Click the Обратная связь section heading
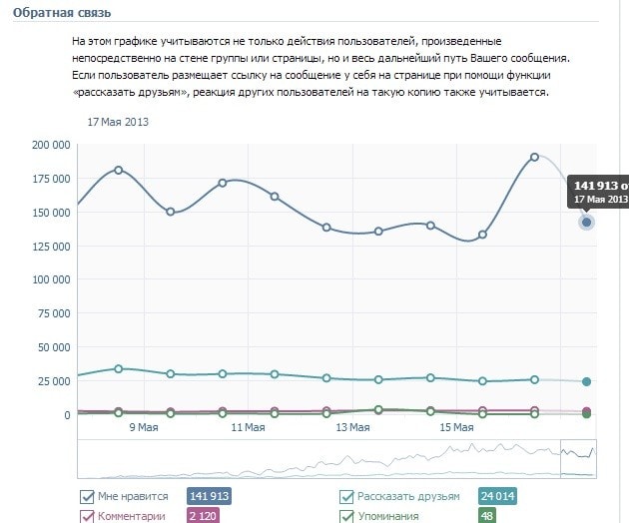 pos(62,13)
